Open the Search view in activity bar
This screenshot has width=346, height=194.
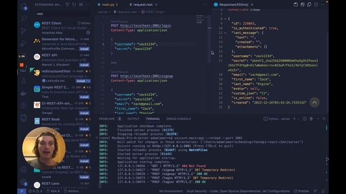[24, 18]
